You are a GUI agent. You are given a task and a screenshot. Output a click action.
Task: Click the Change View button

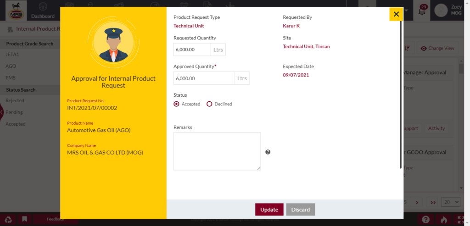pyautogui.click(x=437, y=48)
